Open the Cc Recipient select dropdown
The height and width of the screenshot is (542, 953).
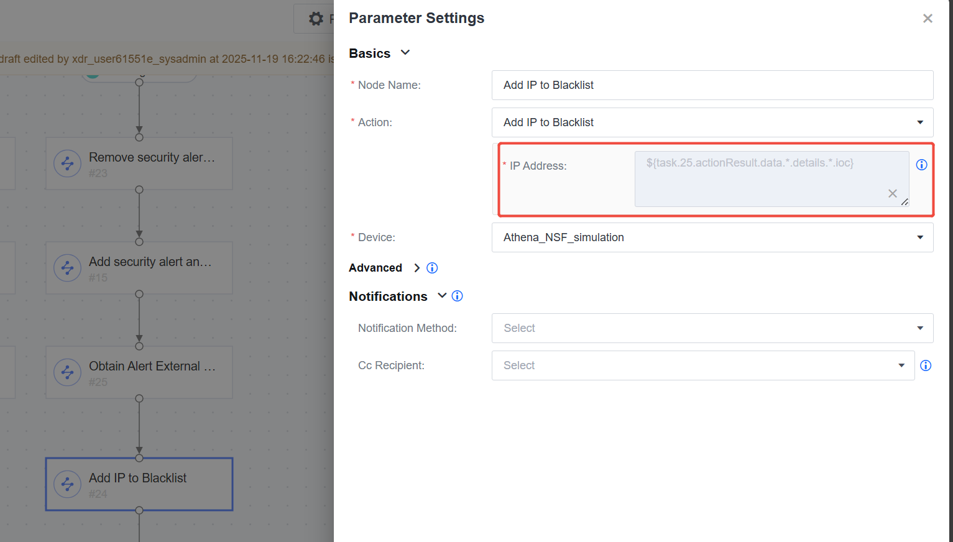pos(703,365)
